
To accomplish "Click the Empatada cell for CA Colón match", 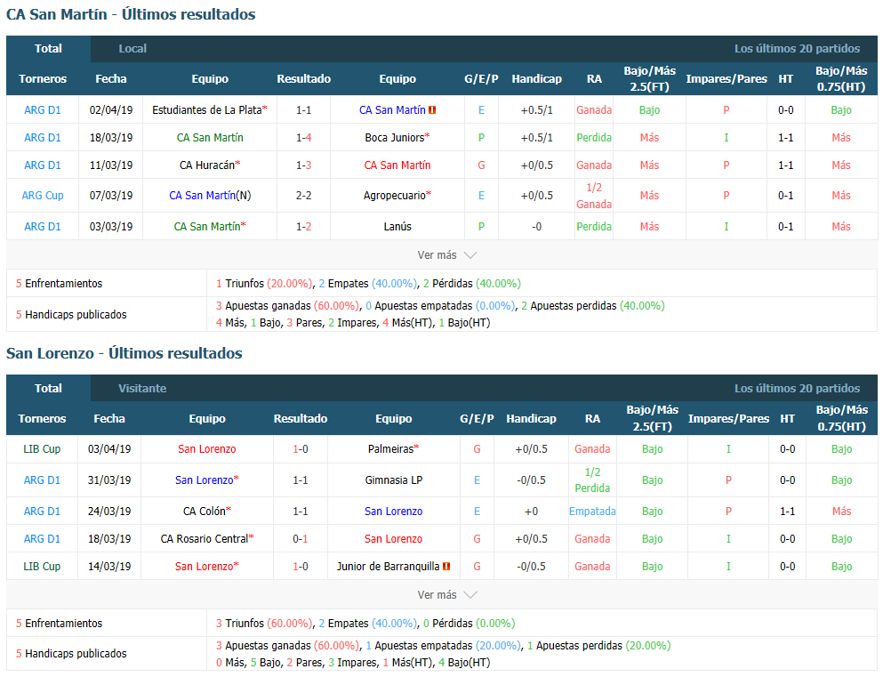I will [592, 512].
